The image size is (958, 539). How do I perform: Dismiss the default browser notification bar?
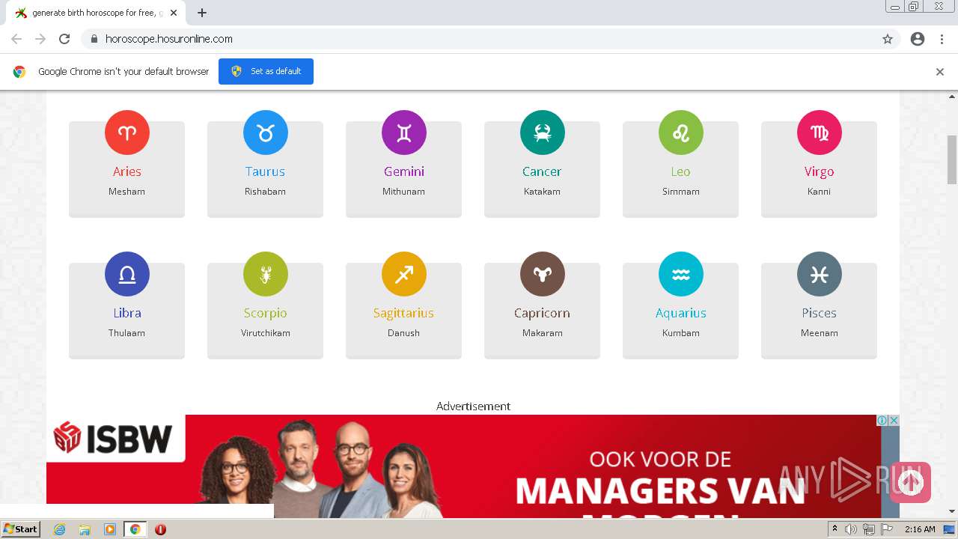click(x=940, y=72)
